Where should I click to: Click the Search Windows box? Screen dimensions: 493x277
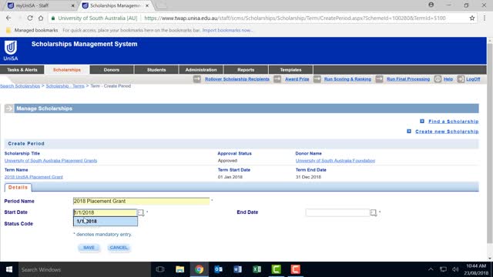click(x=84, y=269)
